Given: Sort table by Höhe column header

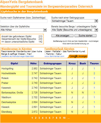Looking at the screenshot, I should click(x=33, y=64).
